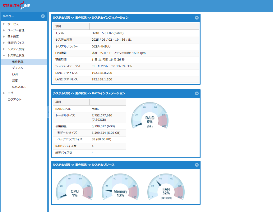This screenshot has width=273, height=212.
Task: Open the システム設定 menu item
Action: pos(16,49)
